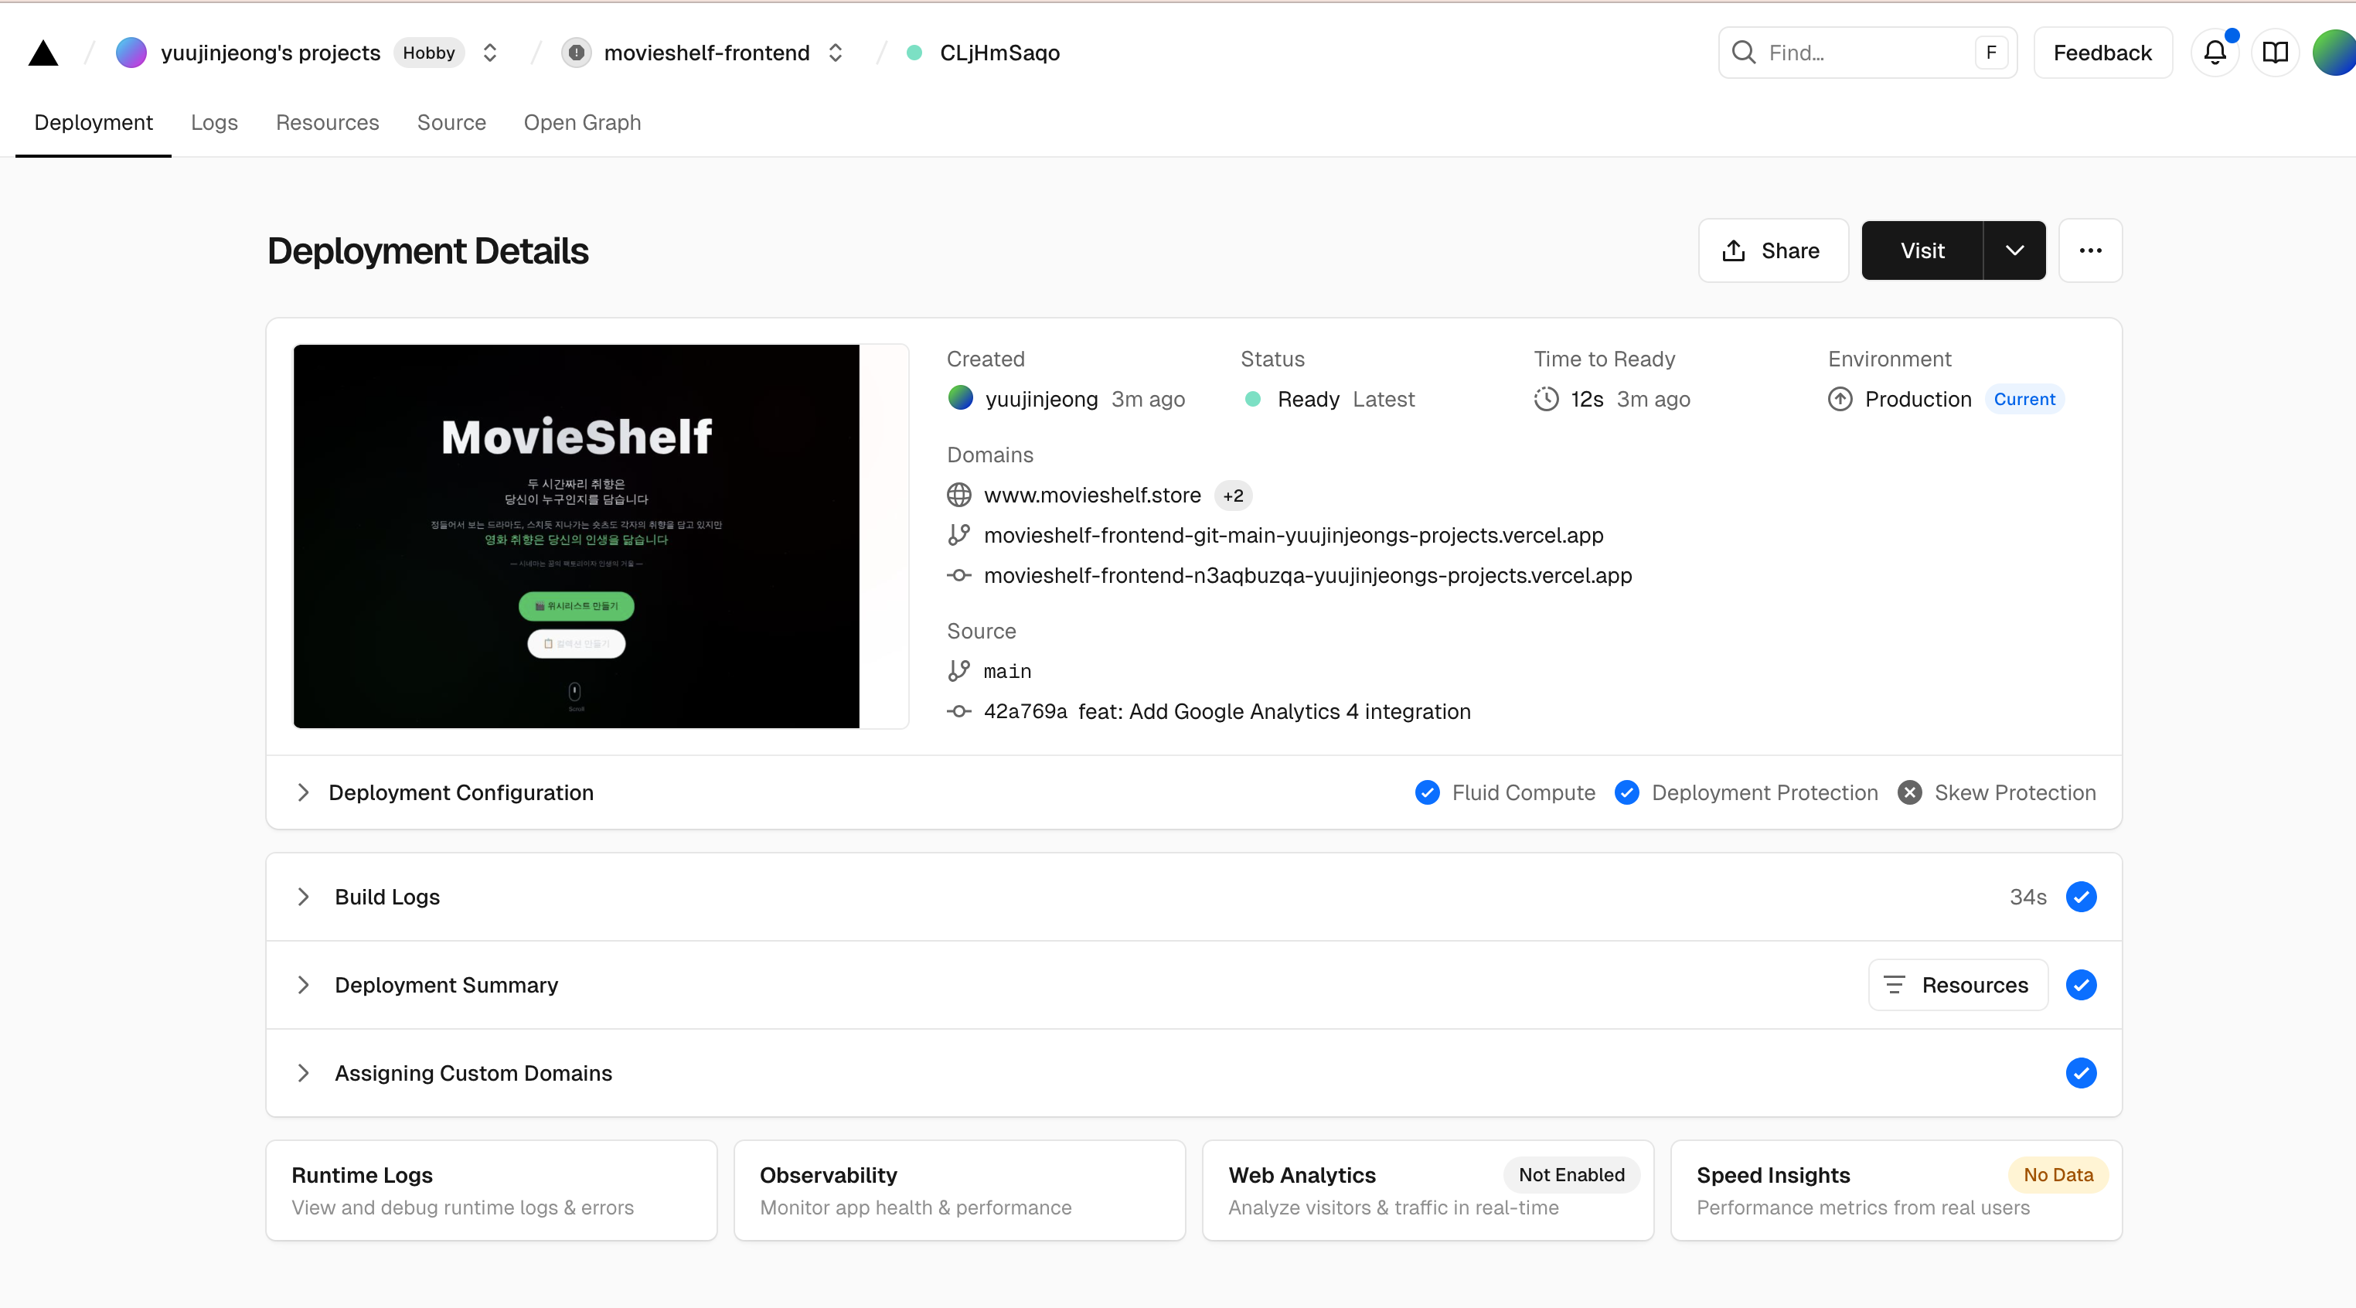Open the Visit button dropdown arrow

pos(2014,250)
